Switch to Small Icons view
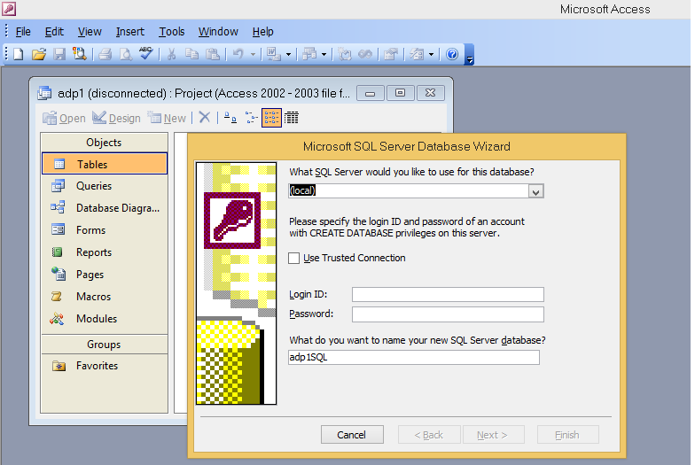The width and height of the screenshot is (695, 465). click(x=251, y=118)
